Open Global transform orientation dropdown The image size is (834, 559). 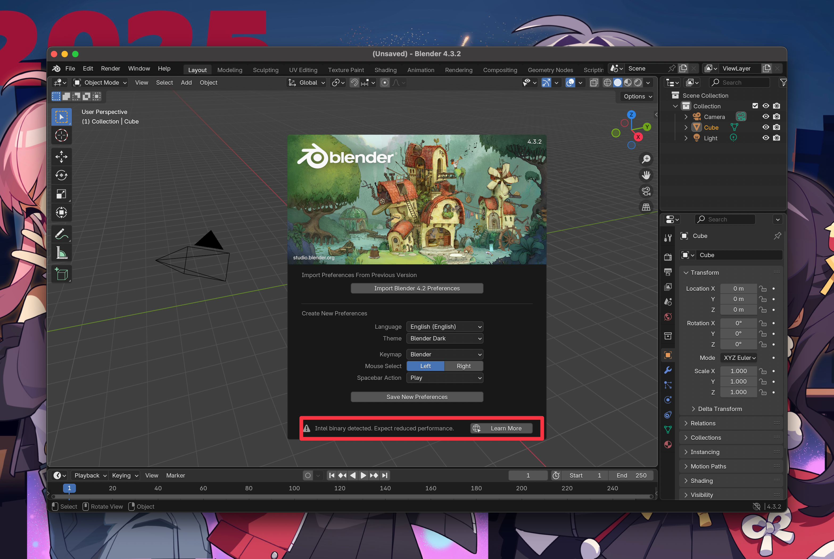(x=307, y=83)
